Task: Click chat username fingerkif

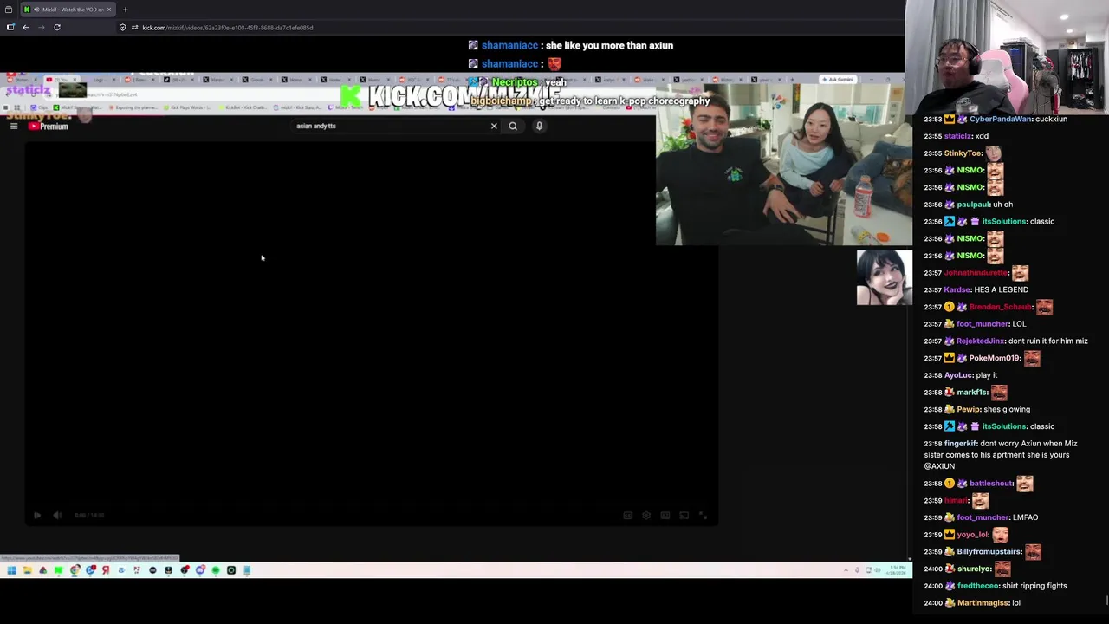Action: (x=960, y=444)
